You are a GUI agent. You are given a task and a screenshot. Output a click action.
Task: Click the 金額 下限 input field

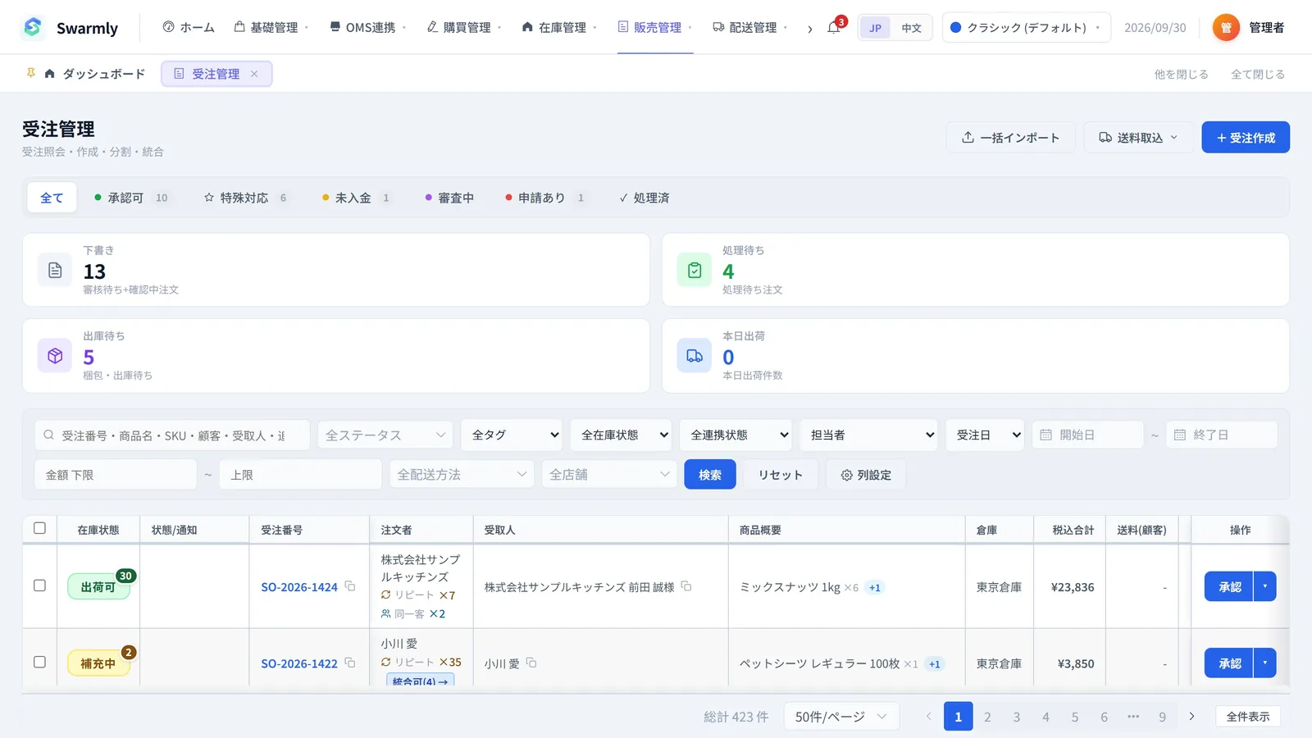pyautogui.click(x=116, y=474)
